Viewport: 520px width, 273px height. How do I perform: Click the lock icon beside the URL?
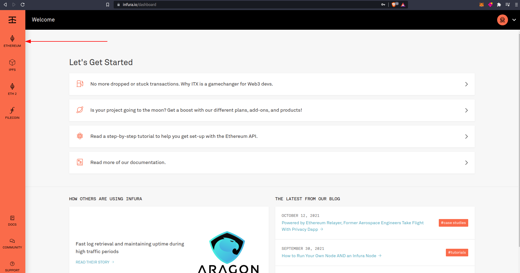click(x=118, y=5)
